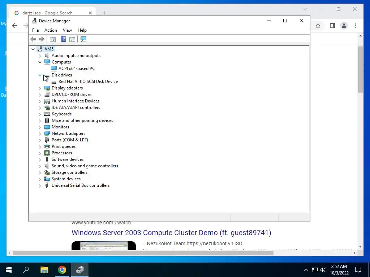The image size is (370, 277).
Task: Click the Back arrow in Device Manager toolbar
Action: pos(33,39)
